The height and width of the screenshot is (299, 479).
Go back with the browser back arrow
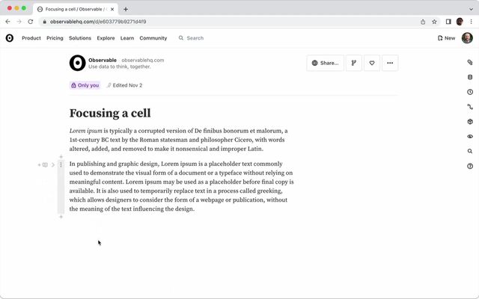point(7,22)
